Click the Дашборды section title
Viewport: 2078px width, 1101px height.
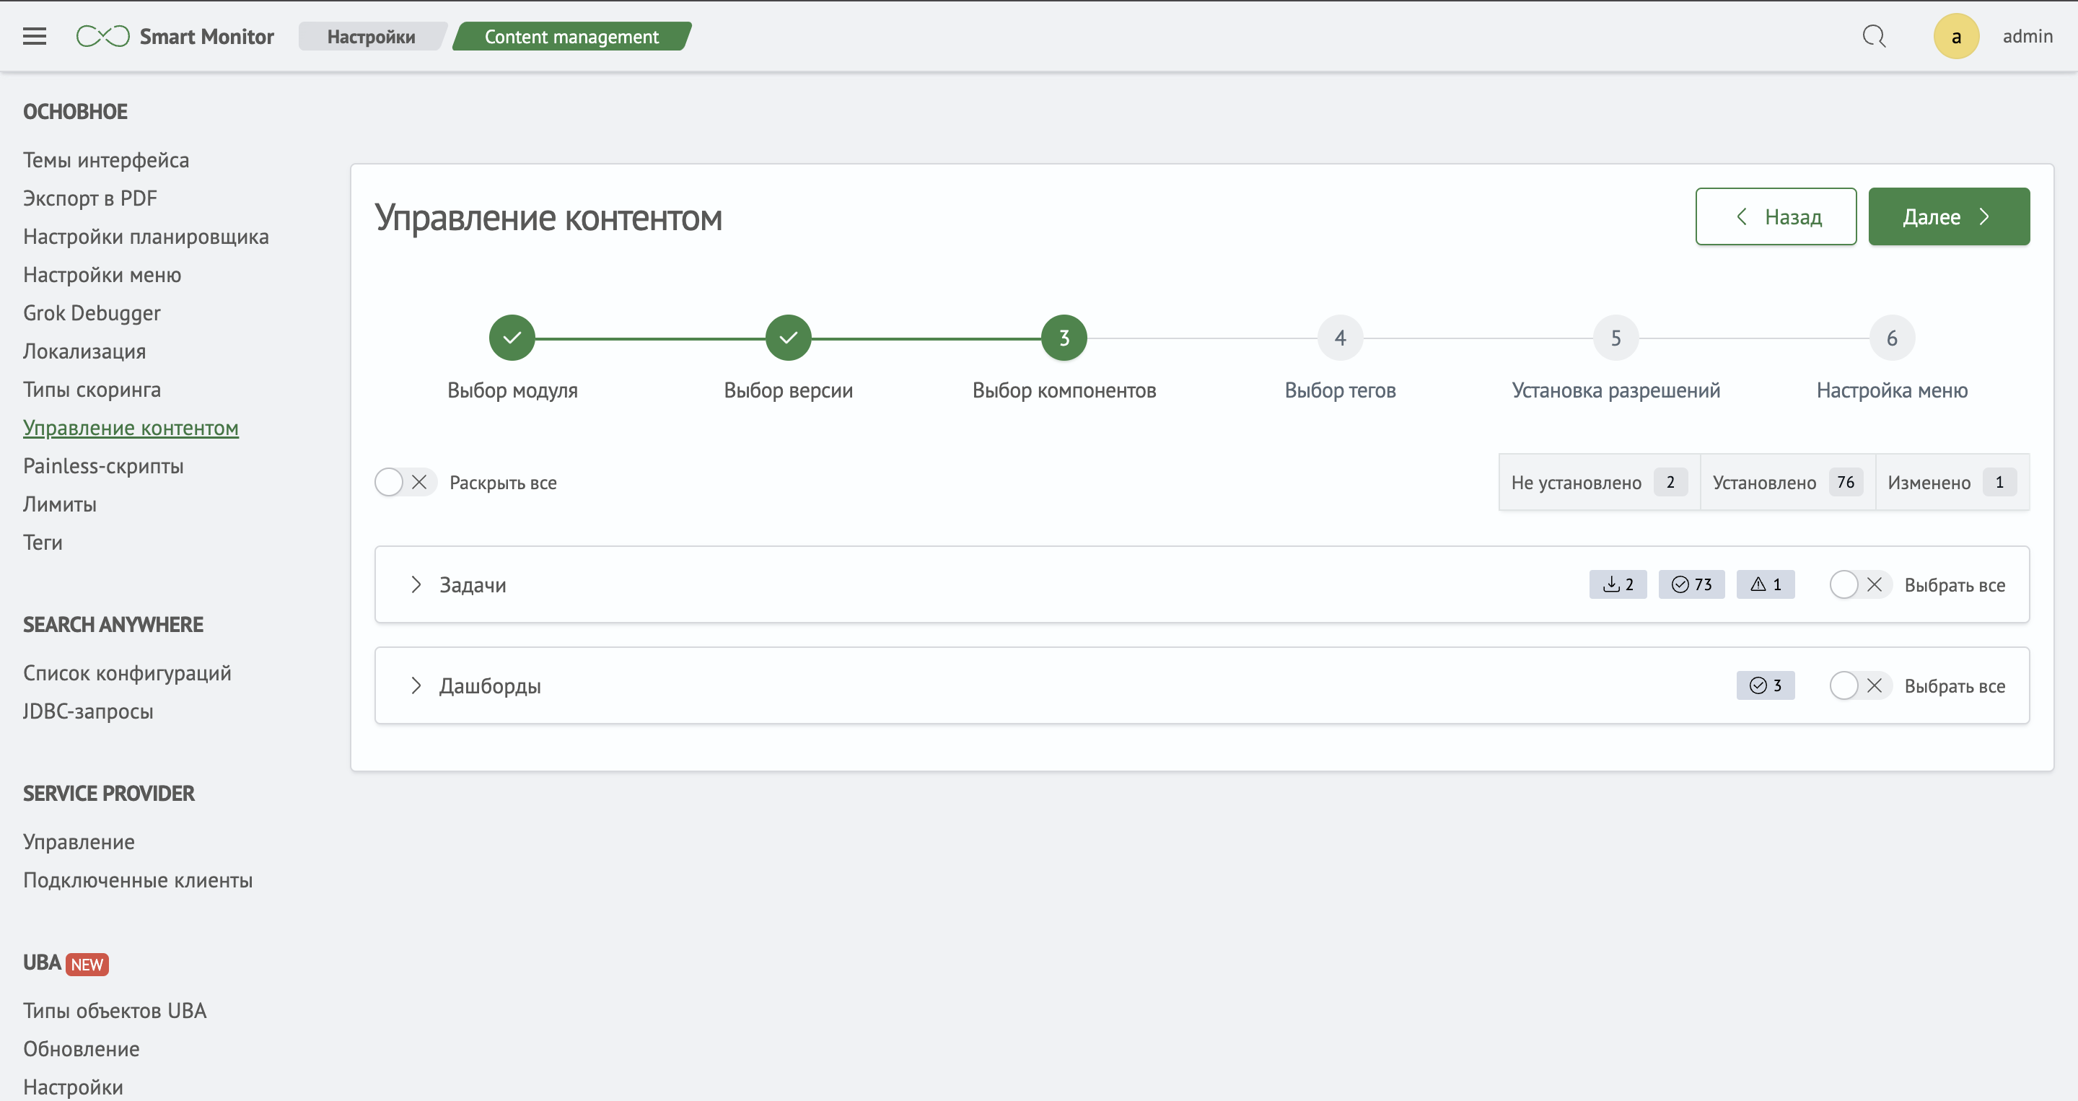pyautogui.click(x=490, y=685)
